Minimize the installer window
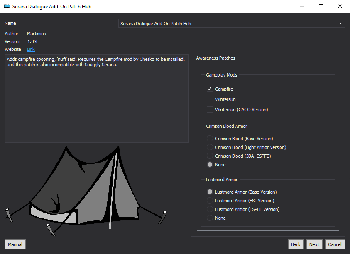 point(302,6)
